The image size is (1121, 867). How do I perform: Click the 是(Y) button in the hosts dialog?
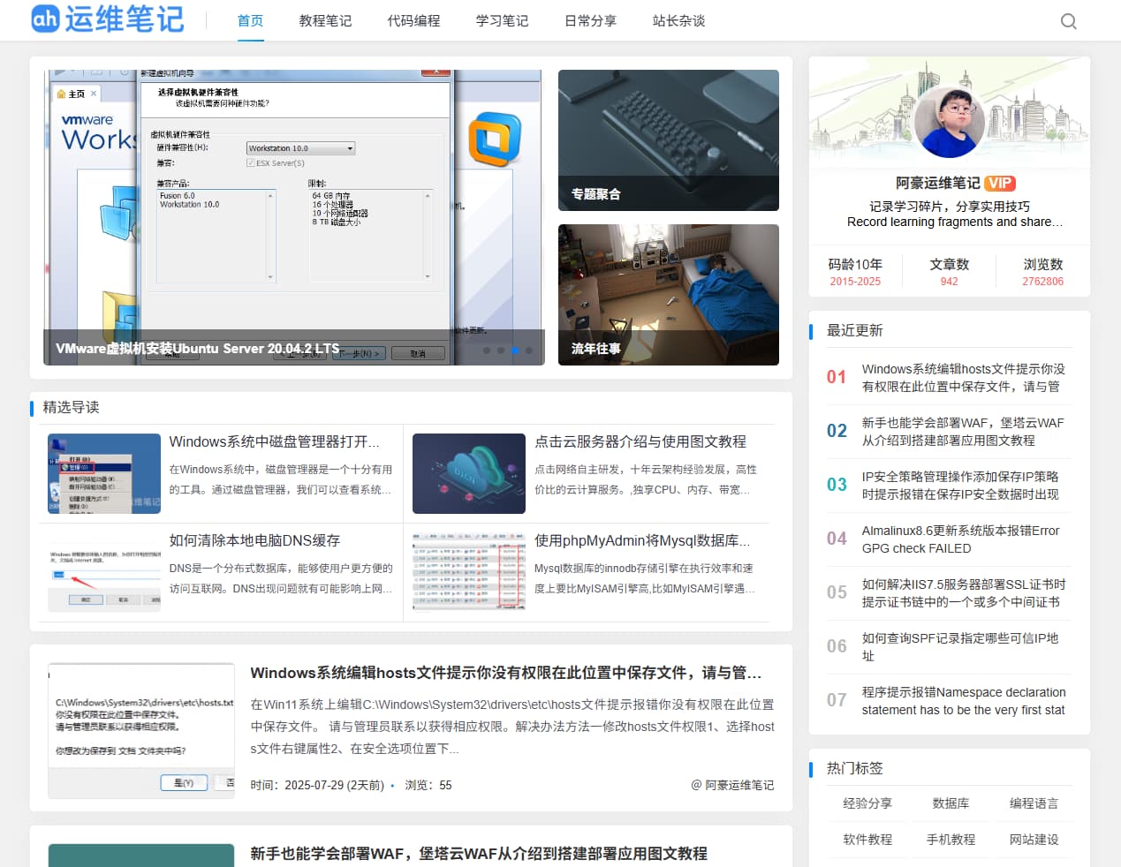point(184,782)
